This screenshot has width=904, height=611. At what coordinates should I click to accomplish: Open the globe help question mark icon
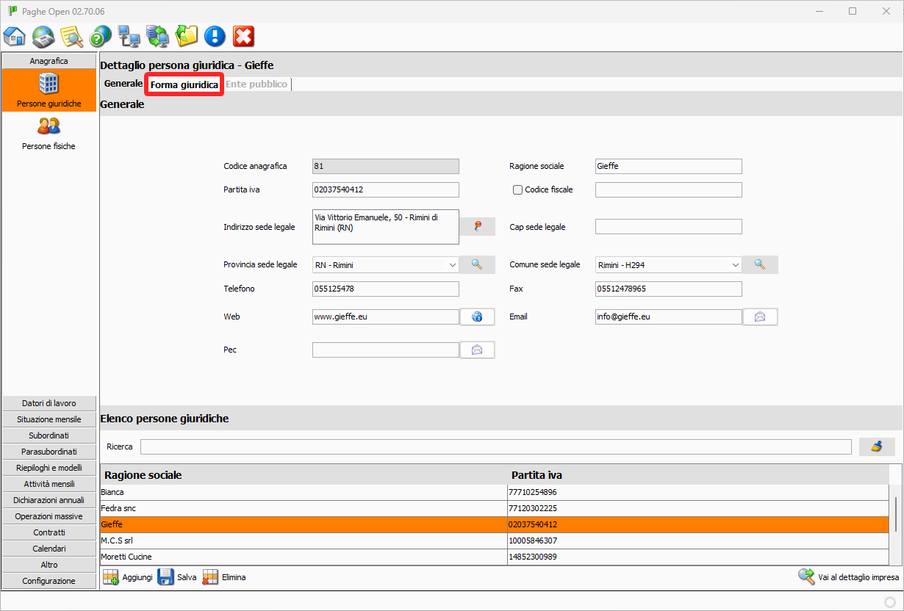click(x=100, y=36)
